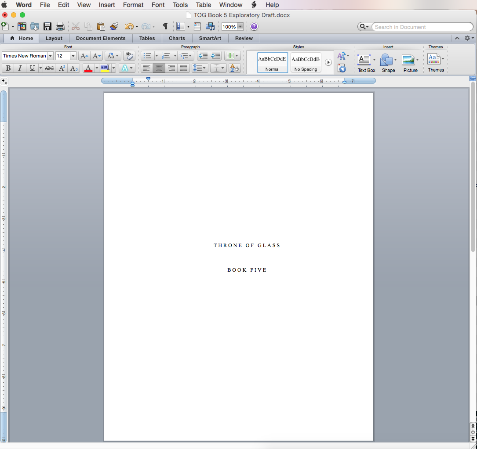This screenshot has width=477, height=449.
Task: Save the document with floppy icon
Action: 47,26
